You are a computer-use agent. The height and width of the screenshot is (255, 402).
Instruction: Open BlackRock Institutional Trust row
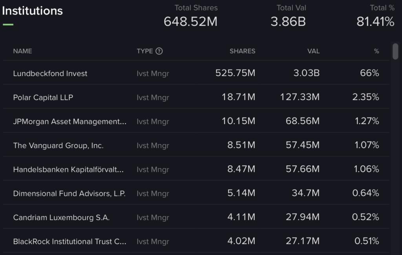pyautogui.click(x=69, y=241)
